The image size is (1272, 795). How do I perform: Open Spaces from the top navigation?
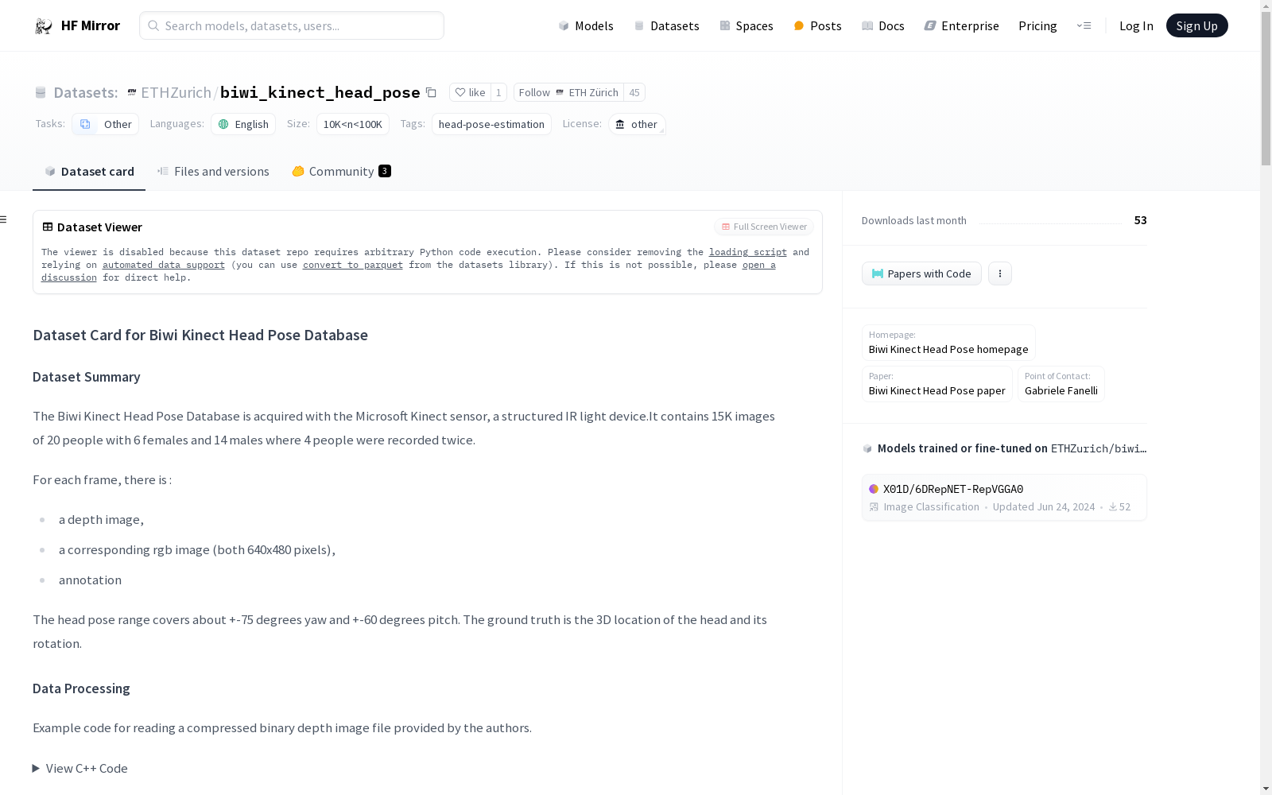(747, 25)
